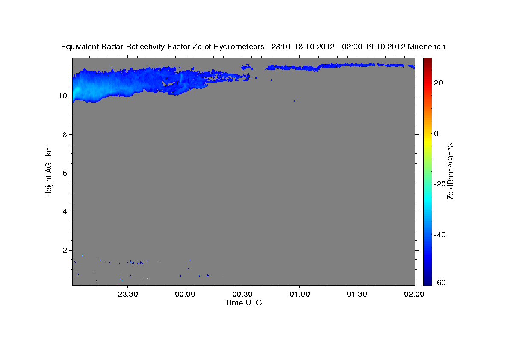This screenshot has width=513, height=342.
Task: Click the 'Height AGL km' axis label
Action: [x=49, y=171]
